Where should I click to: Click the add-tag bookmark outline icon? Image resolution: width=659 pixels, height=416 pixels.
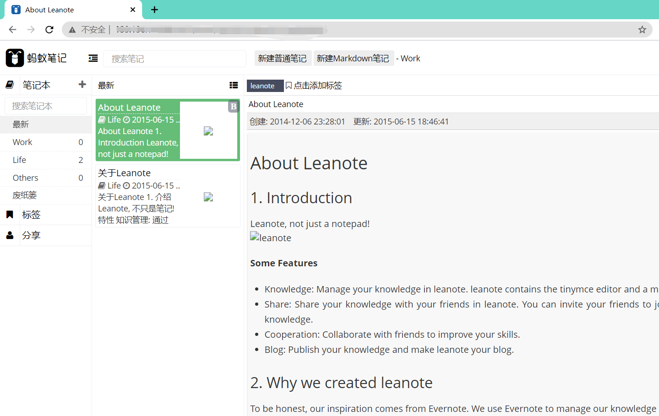tap(289, 86)
